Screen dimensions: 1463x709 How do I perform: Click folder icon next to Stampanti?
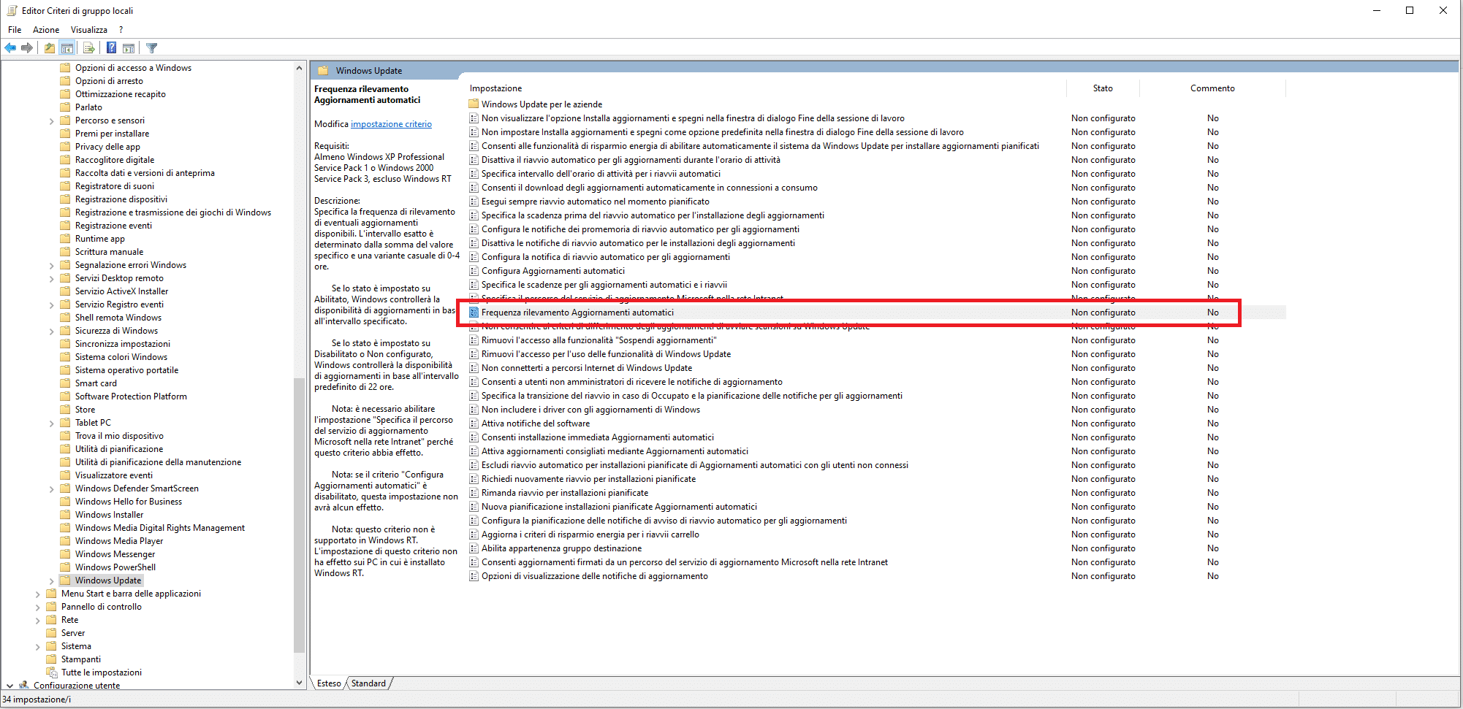pyautogui.click(x=51, y=659)
